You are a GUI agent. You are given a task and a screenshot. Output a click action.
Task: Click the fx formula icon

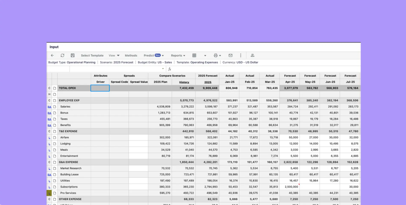(170, 69)
